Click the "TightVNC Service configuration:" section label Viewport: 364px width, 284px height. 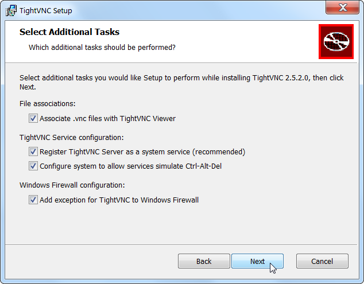[72, 137]
